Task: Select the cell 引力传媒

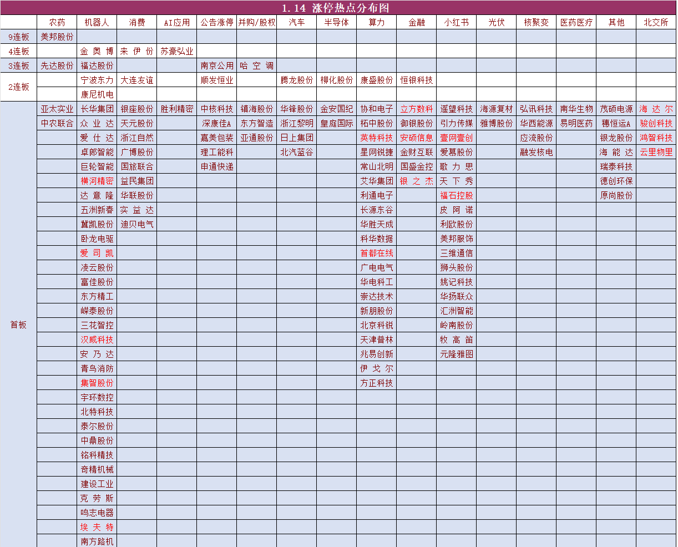Action: [457, 123]
